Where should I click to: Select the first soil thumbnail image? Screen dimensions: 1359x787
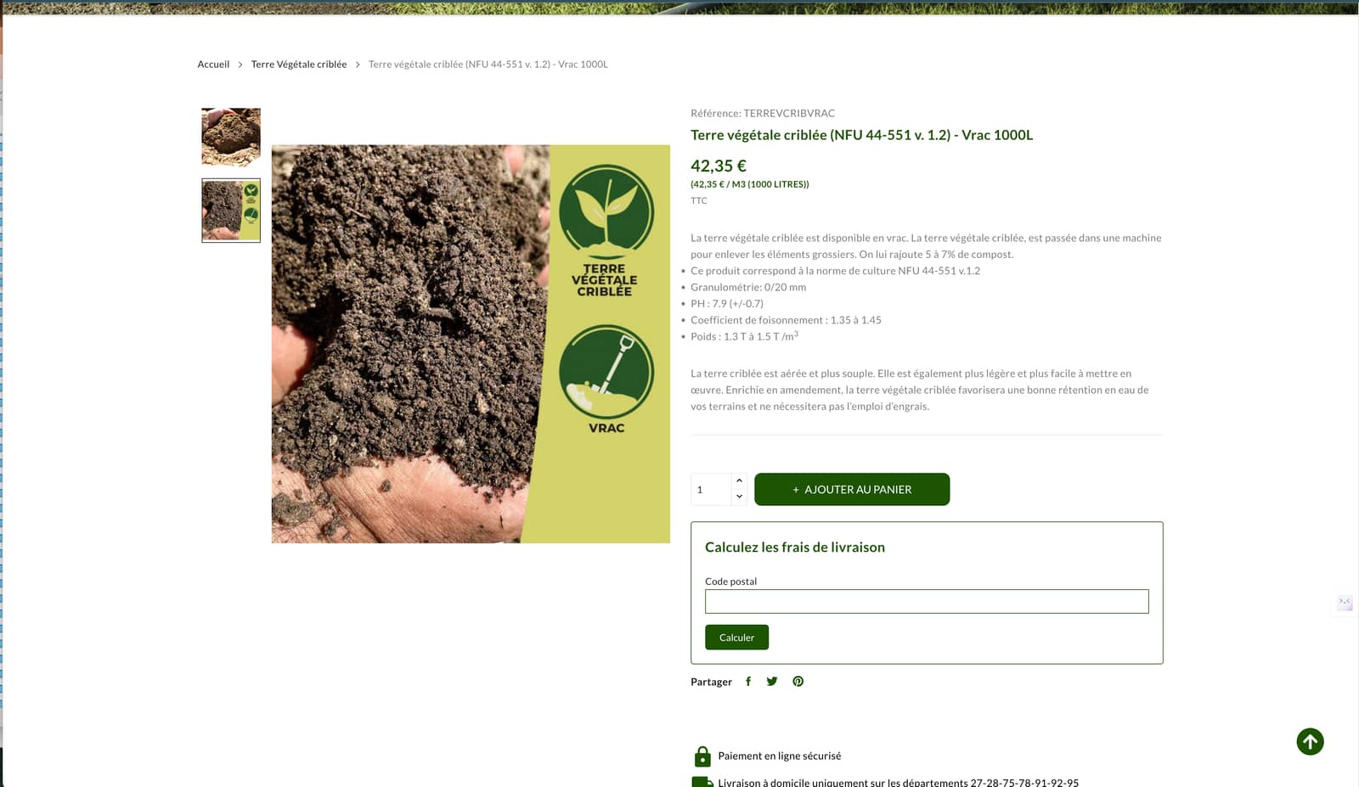(x=231, y=138)
